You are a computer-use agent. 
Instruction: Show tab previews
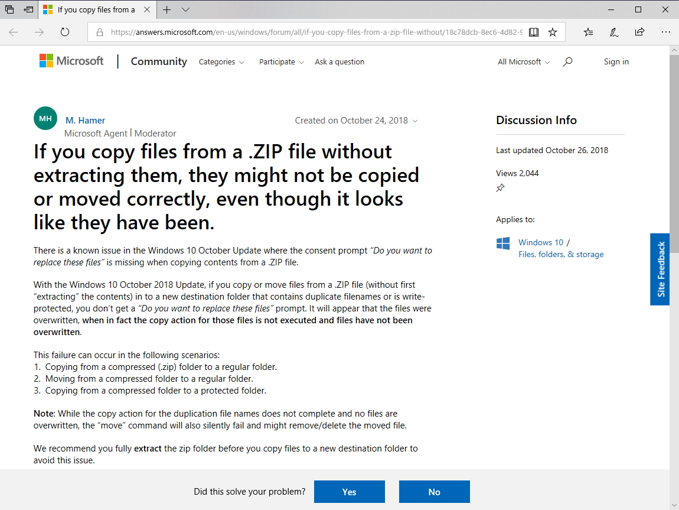[x=185, y=10]
